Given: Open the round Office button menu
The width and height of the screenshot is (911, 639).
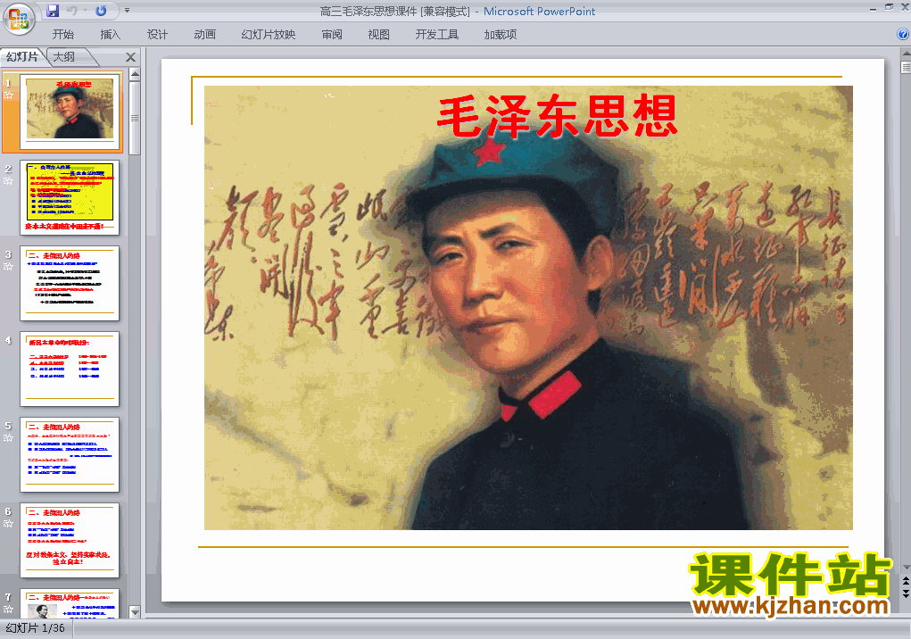Looking at the screenshot, I should [x=19, y=19].
